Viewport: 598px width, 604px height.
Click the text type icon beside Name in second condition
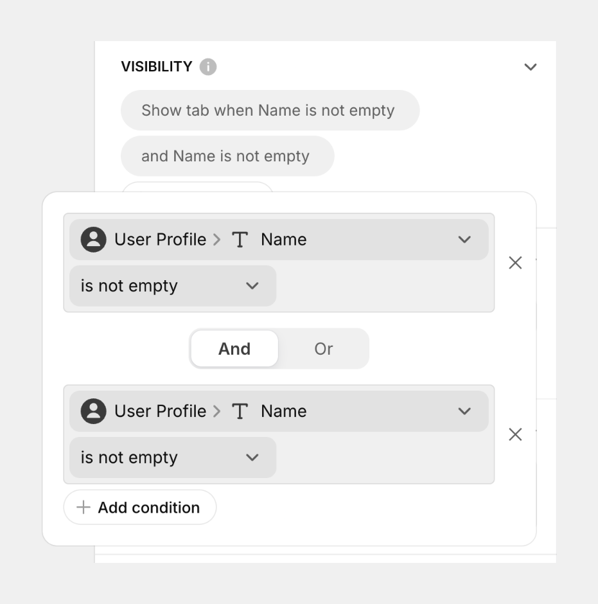(x=240, y=411)
